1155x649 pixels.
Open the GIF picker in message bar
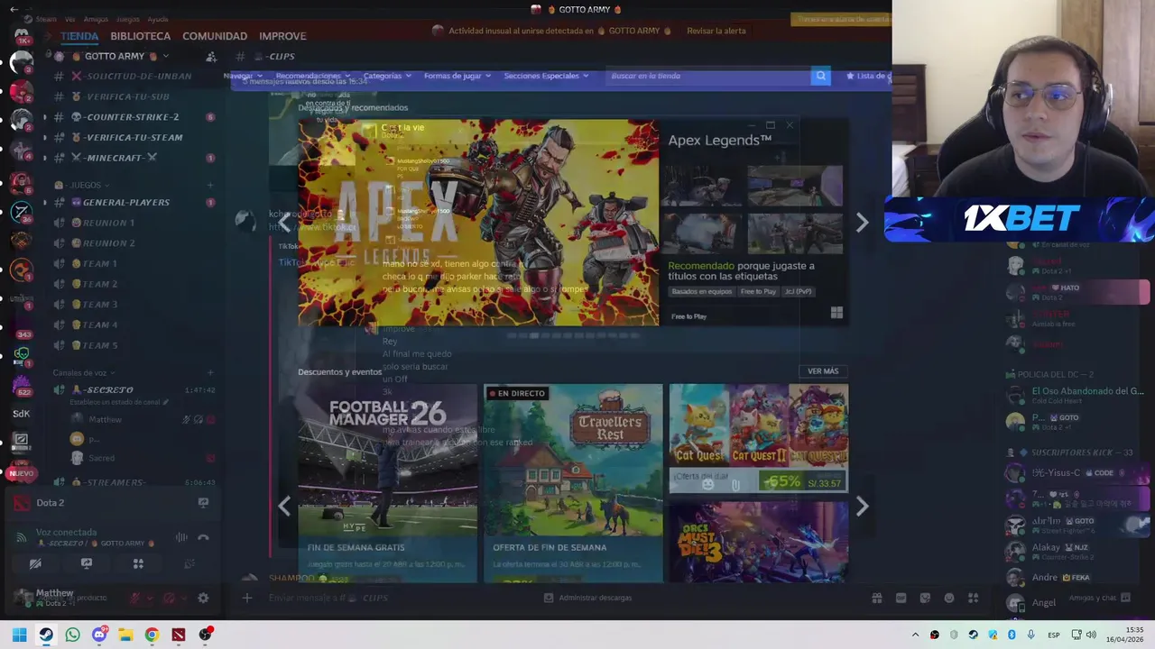coord(901,598)
